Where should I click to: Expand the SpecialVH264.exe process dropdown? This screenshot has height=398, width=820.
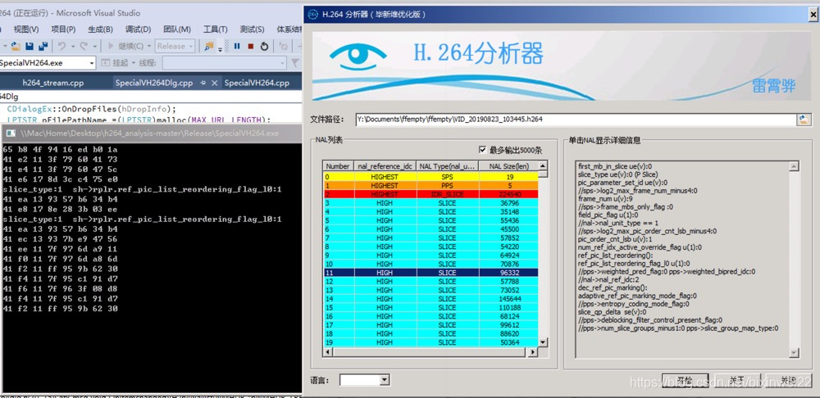tap(92, 63)
